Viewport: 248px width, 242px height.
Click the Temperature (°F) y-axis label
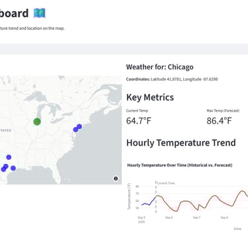click(129, 196)
